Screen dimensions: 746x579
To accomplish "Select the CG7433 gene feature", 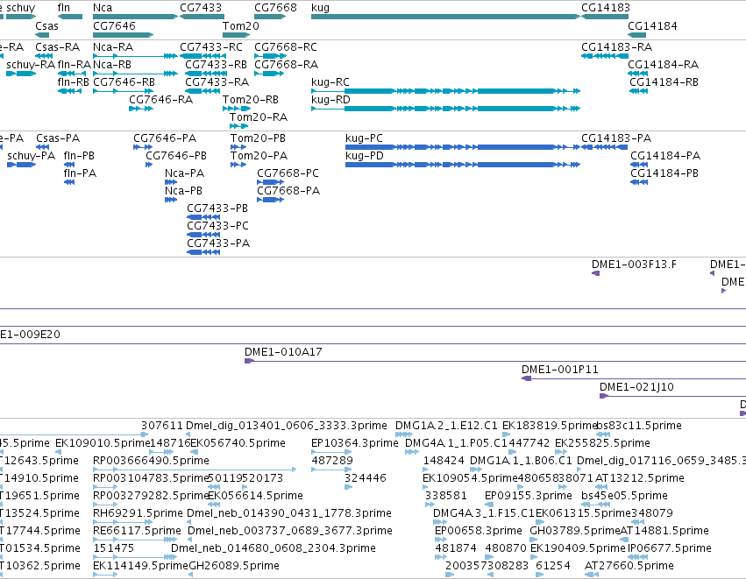I will 202,17.
